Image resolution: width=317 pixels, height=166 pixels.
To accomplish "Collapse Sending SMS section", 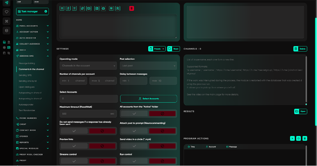I will 48,56.
